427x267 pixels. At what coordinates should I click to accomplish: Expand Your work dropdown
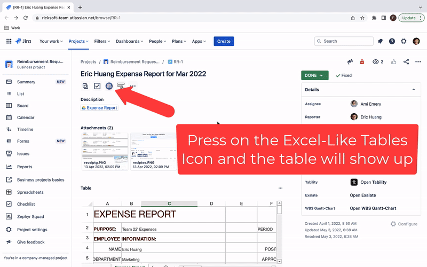tap(51, 41)
